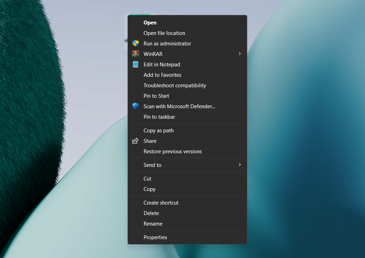This screenshot has height=258, width=365.
Task: Click the UAC shield beside Run as administrator
Action: (x=135, y=43)
